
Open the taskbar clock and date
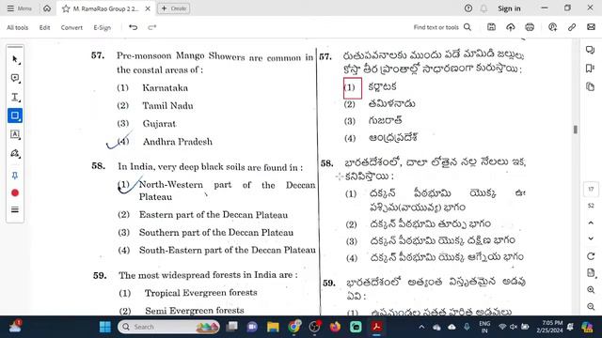549,327
